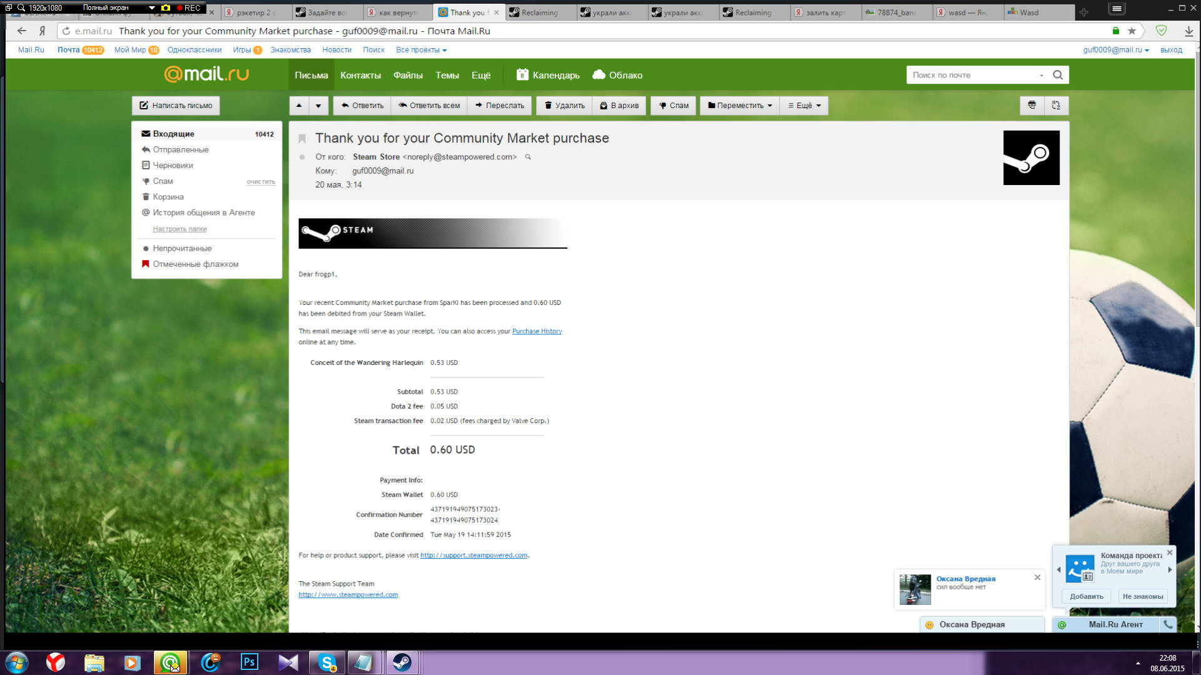Viewport: 1201px width, 675px height.
Task: Click the mail search magnifier icon
Action: coord(1058,75)
